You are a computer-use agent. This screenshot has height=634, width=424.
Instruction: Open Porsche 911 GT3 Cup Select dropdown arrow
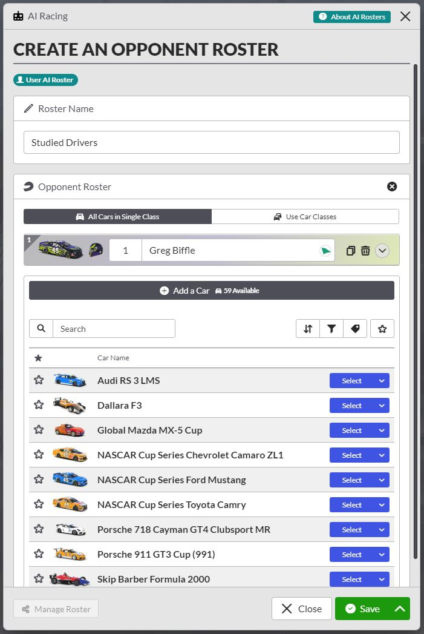pyautogui.click(x=382, y=554)
